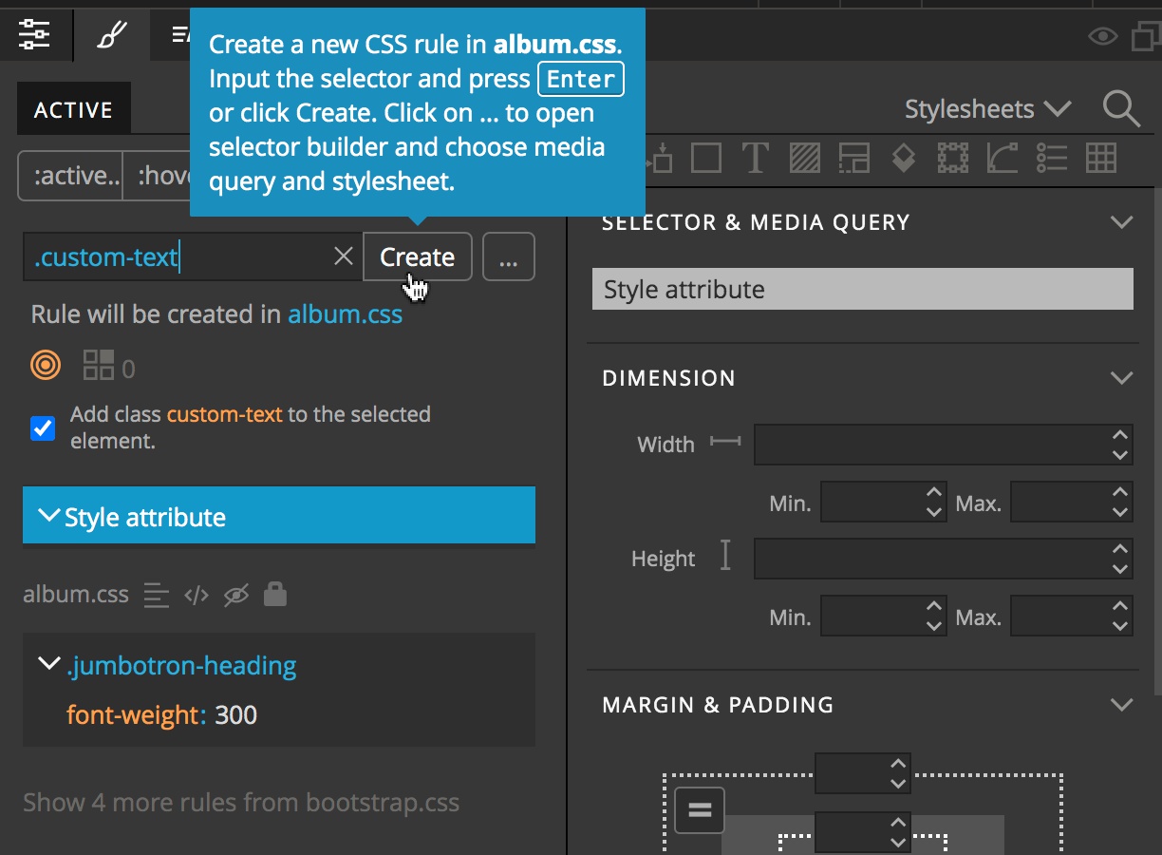This screenshot has width=1162, height=855.
Task: Collapse the Selector & Media Query section
Action: 1121,222
